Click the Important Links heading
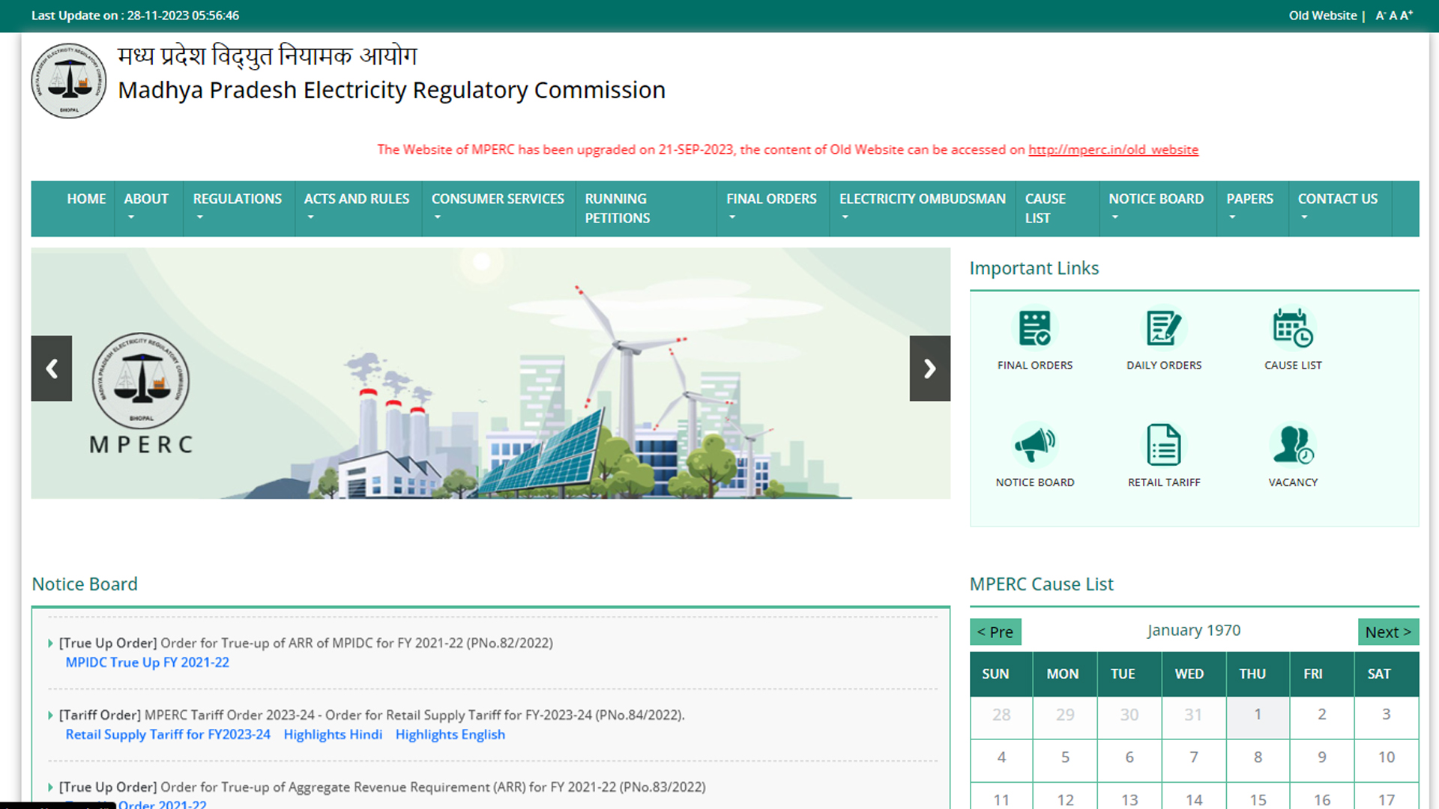This screenshot has width=1439, height=809. (x=1034, y=268)
